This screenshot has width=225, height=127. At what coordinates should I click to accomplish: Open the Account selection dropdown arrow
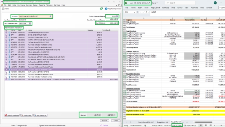(x=51, y=17)
